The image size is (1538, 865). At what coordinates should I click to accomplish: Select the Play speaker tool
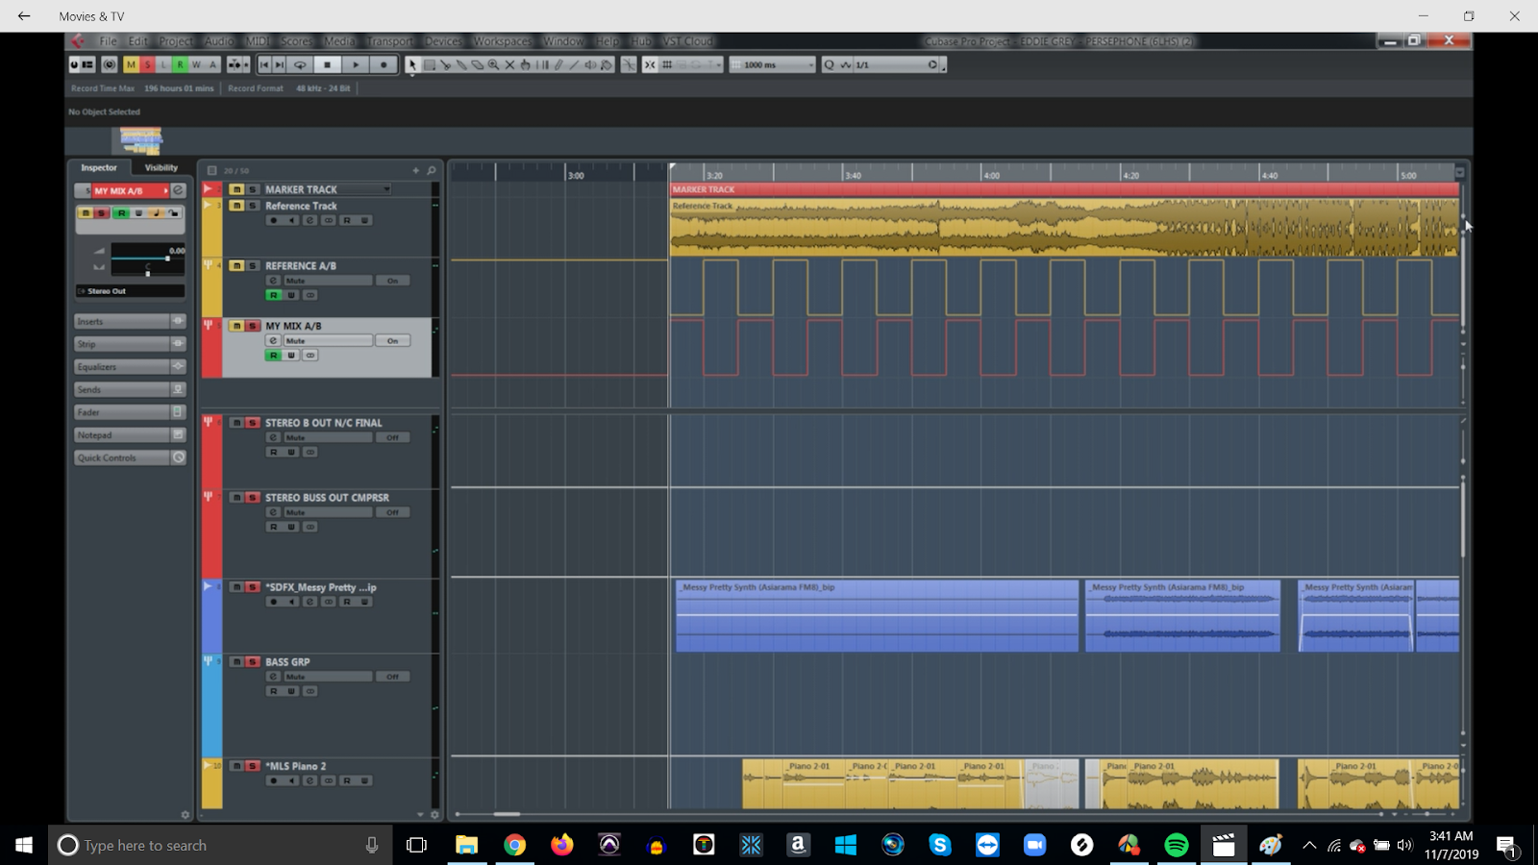[x=590, y=64]
